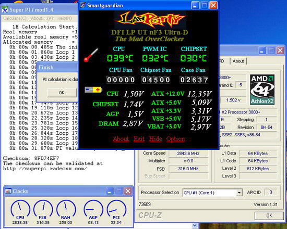This screenshot has width=287, height=229.
Task: Click the thermometer icon in Smartguardian
Action: click(x=91, y=55)
